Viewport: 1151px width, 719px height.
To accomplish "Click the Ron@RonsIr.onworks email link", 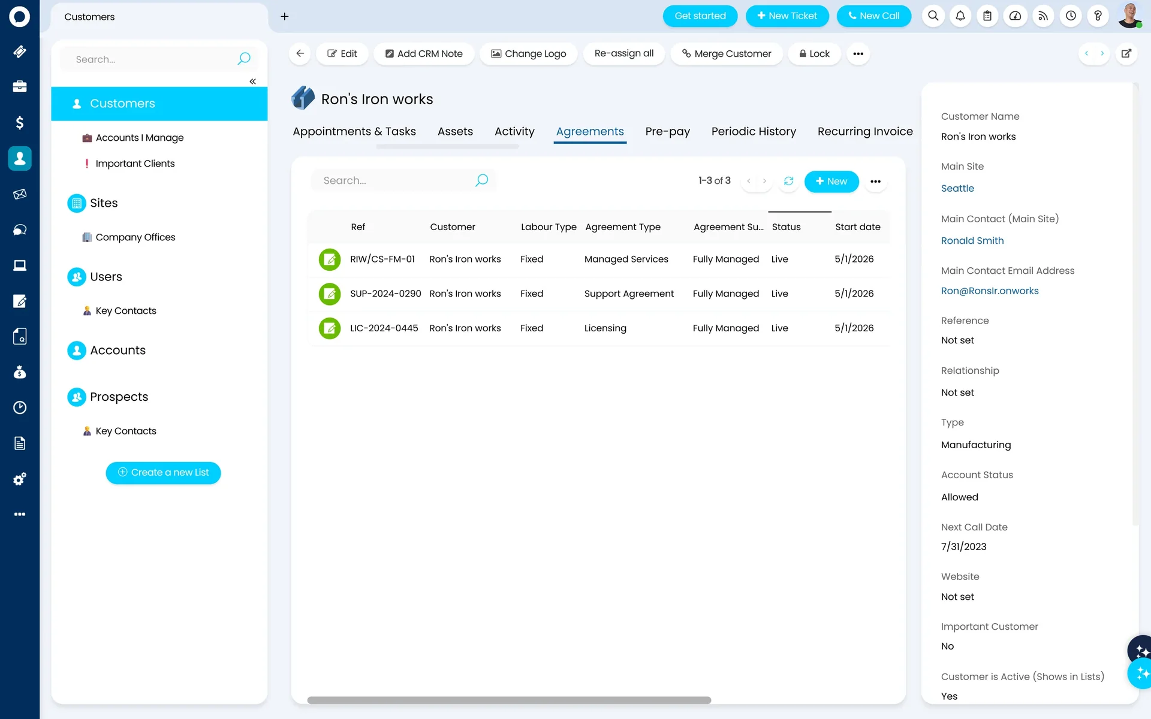I will coord(989,291).
